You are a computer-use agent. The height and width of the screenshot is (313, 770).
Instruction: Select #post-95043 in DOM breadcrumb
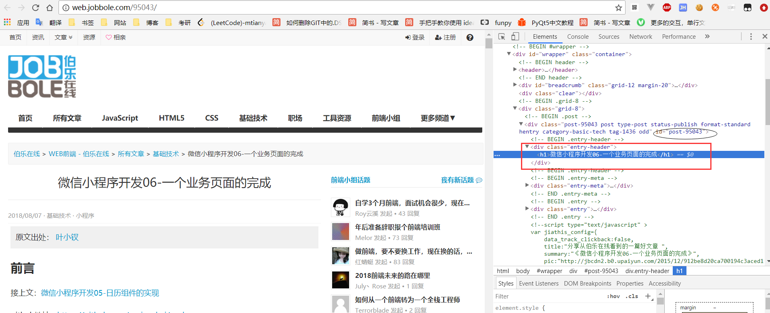coord(601,271)
